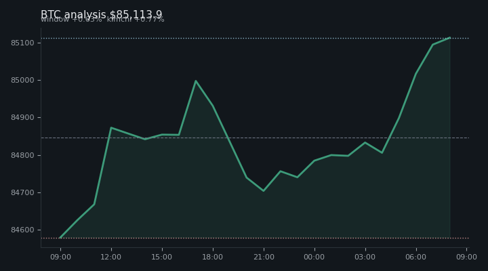Click the price line low point above 21:00
Image resolution: width=488 pixels, height=271 pixels.
(263, 191)
